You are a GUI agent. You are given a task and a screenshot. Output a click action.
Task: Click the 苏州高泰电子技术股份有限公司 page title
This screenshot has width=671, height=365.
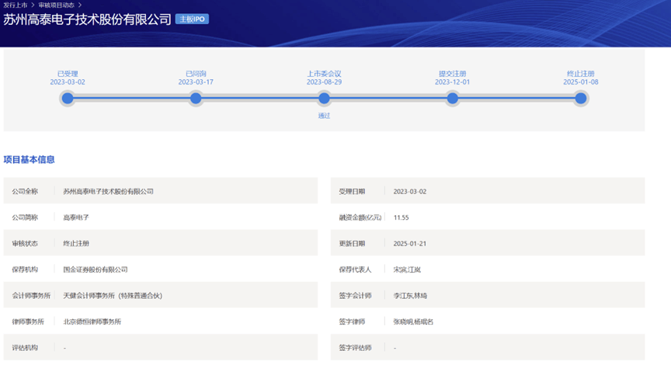pos(87,19)
